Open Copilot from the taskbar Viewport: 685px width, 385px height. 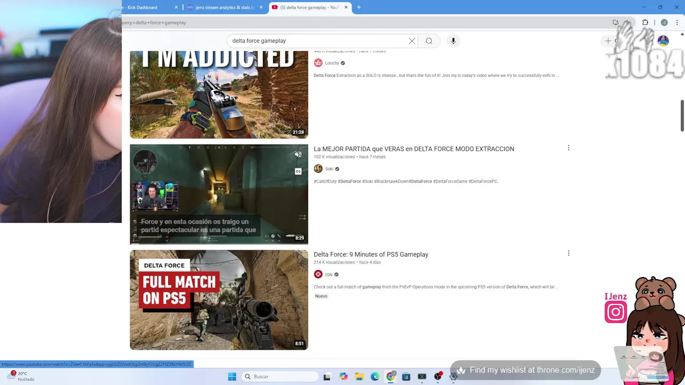pos(343,376)
